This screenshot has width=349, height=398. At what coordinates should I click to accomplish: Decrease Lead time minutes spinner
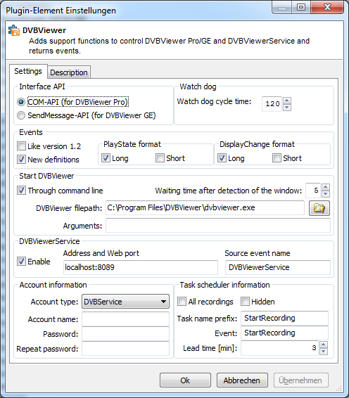324,352
